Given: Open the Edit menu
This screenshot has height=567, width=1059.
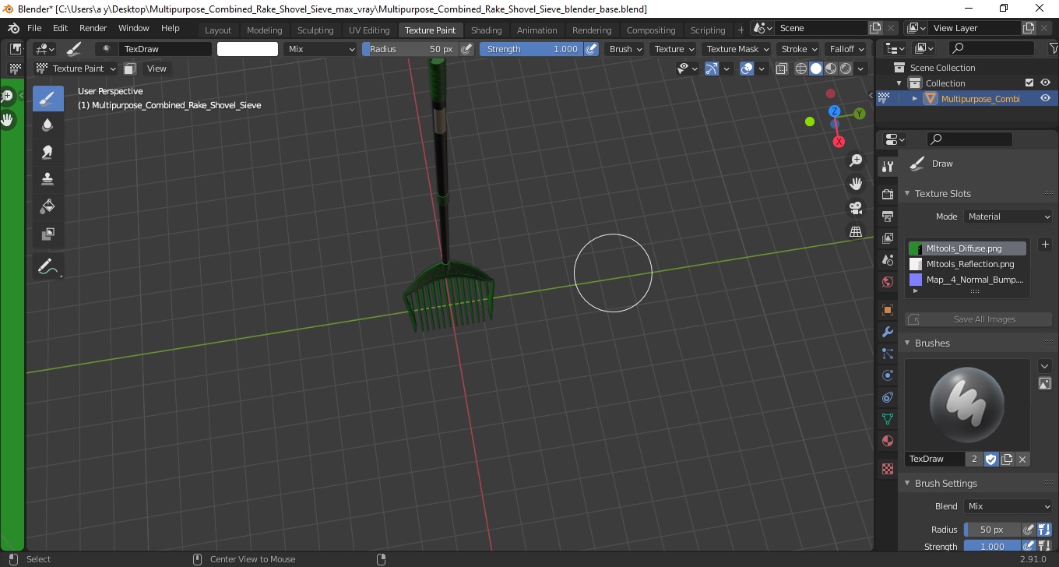Looking at the screenshot, I should [x=60, y=28].
